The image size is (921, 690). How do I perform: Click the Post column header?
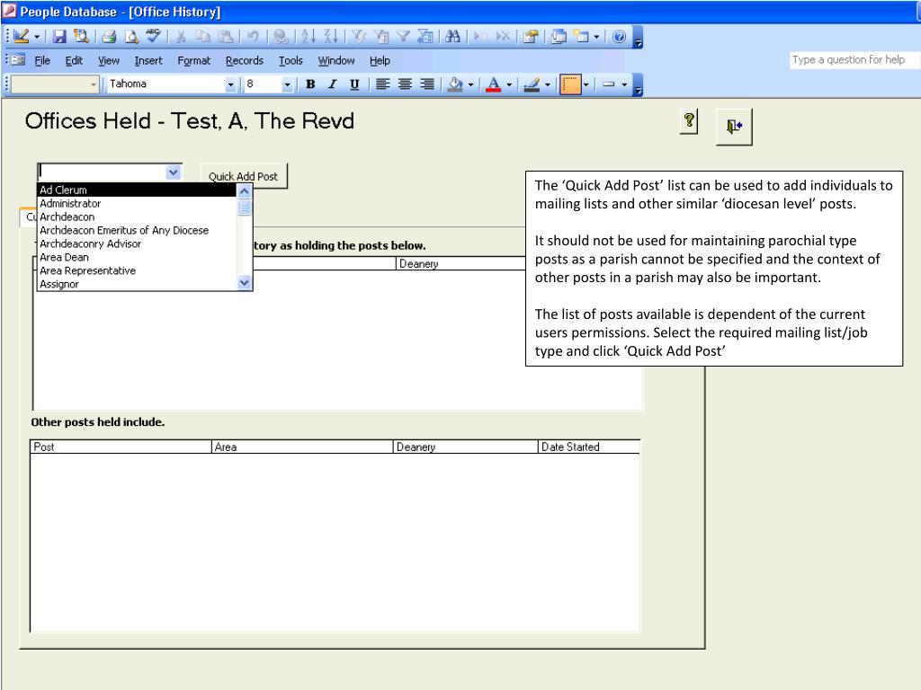click(121, 447)
